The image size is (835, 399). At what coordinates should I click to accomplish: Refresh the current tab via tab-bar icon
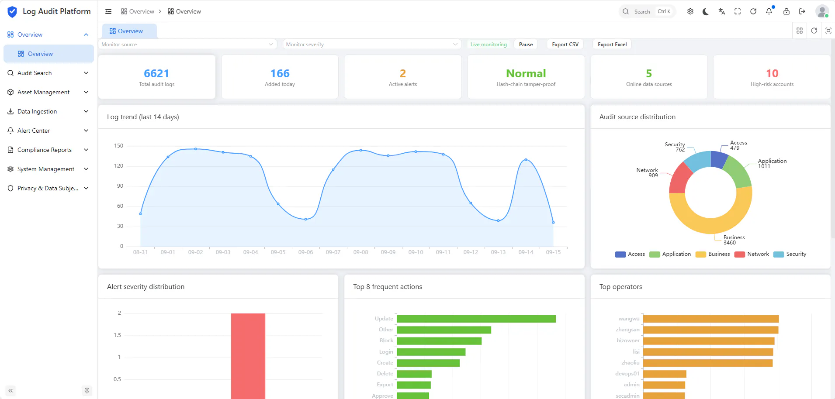(x=814, y=31)
